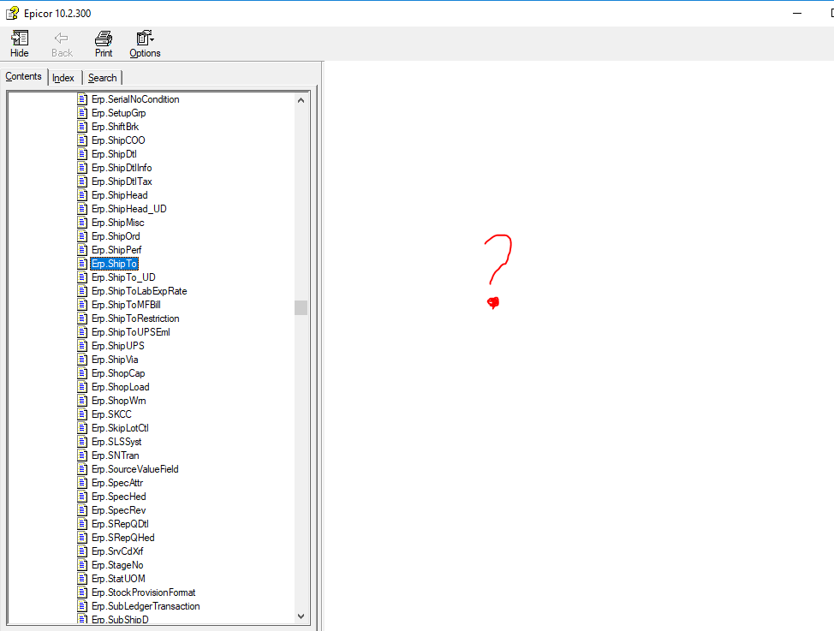Select the Contents tab

tap(23, 76)
